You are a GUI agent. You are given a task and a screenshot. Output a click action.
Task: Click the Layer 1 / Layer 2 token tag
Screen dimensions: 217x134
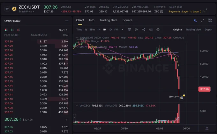pyautogui.click(x=192, y=11)
